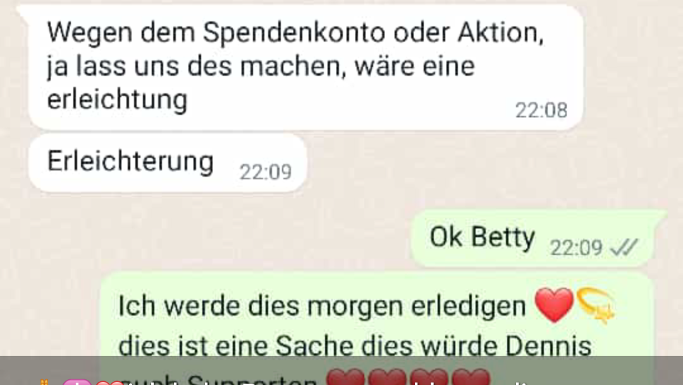
Task: Click the misspelled word erleichtung
Action: click(117, 100)
